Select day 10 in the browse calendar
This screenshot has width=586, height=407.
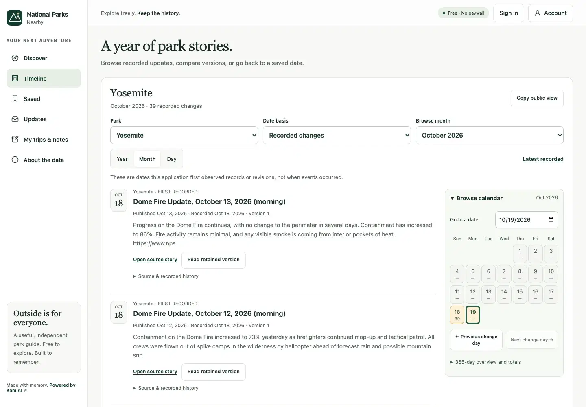(551, 274)
